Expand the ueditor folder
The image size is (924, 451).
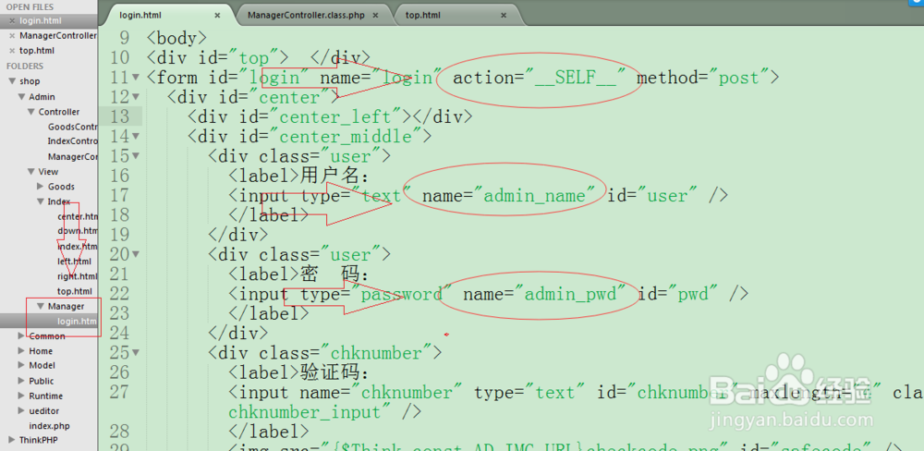click(21, 411)
